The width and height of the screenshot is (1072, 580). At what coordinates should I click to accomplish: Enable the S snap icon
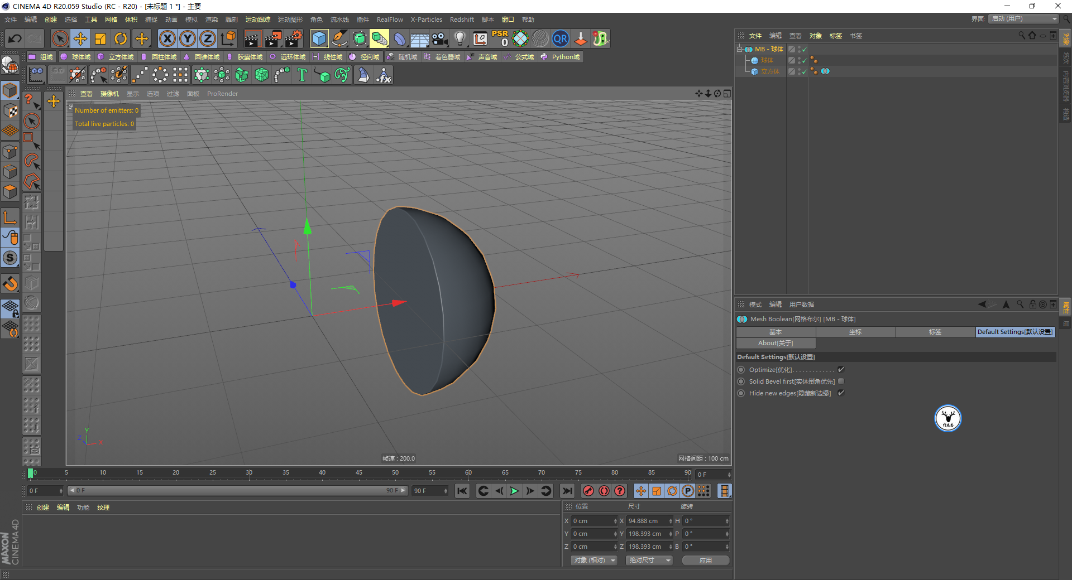tap(10, 258)
